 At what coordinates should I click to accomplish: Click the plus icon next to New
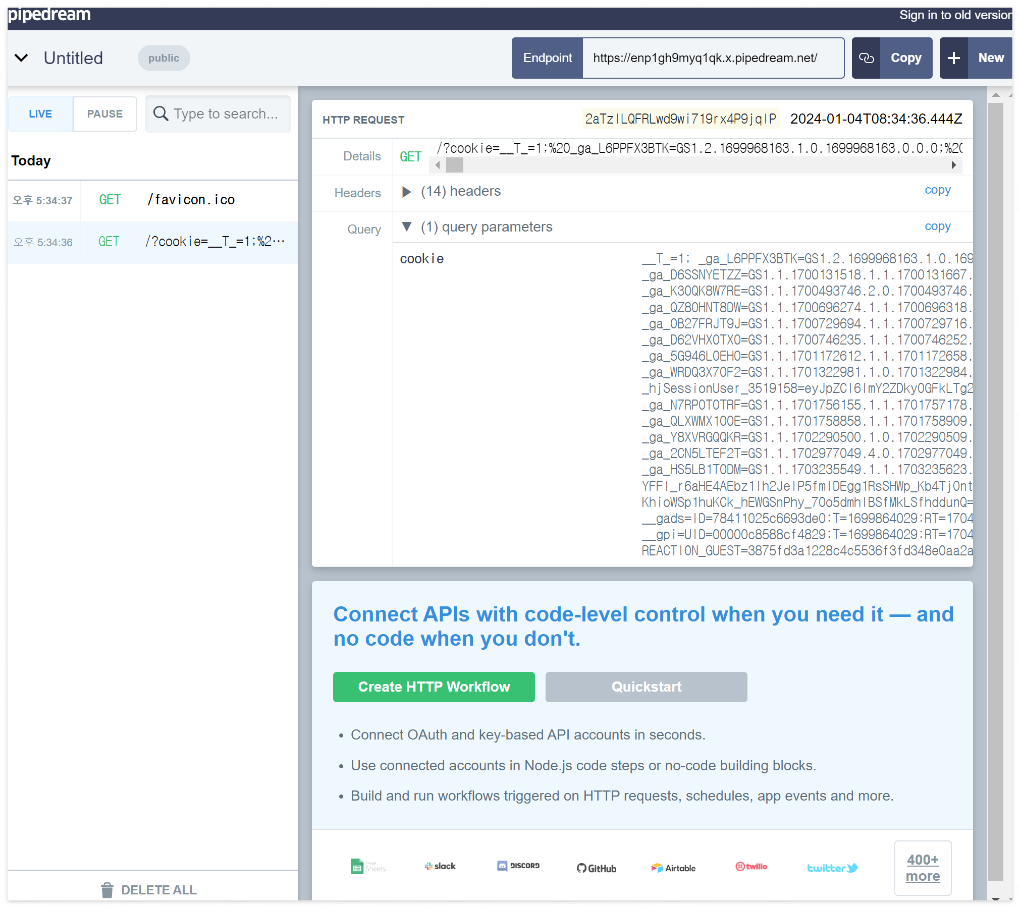(953, 58)
